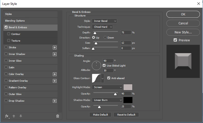Move effect up with the up arrow

click(x=14, y=116)
